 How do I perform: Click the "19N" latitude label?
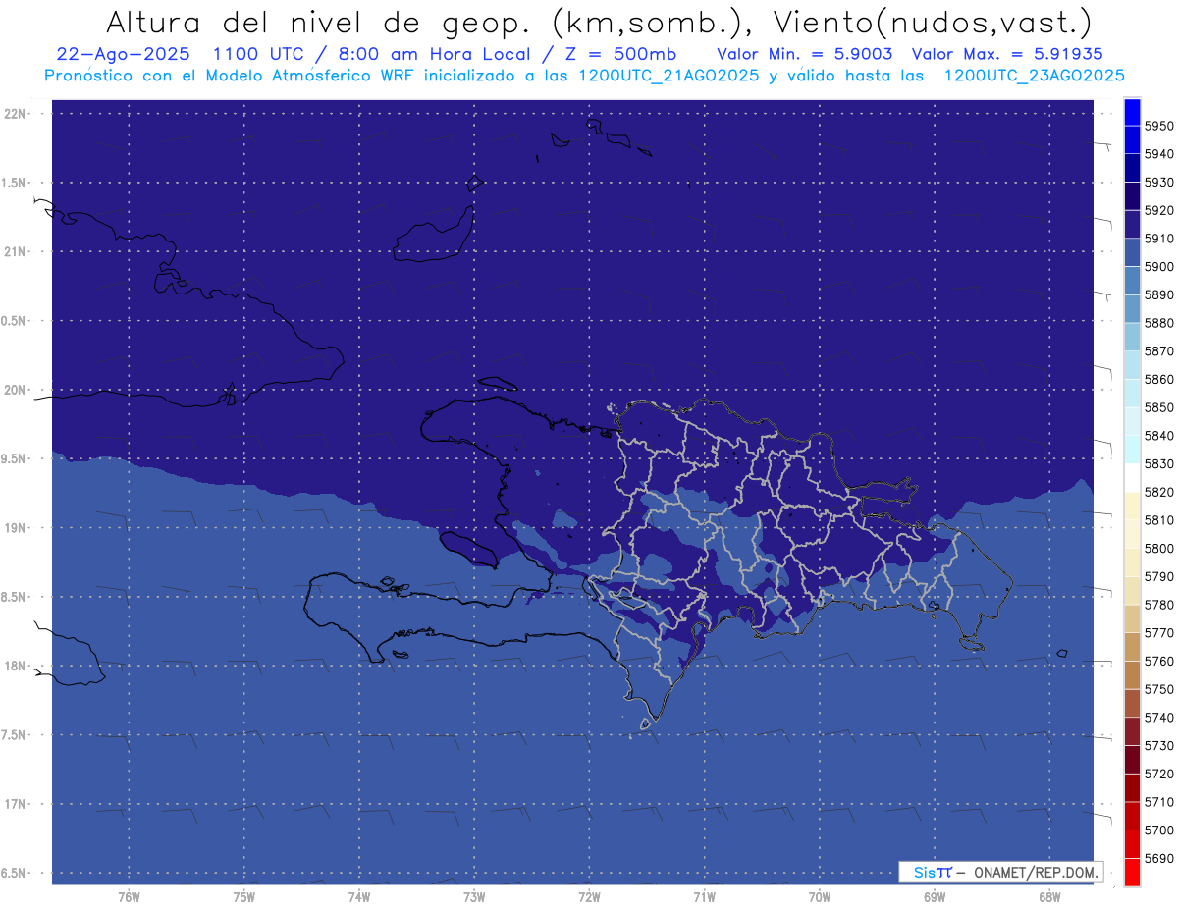(x=16, y=528)
